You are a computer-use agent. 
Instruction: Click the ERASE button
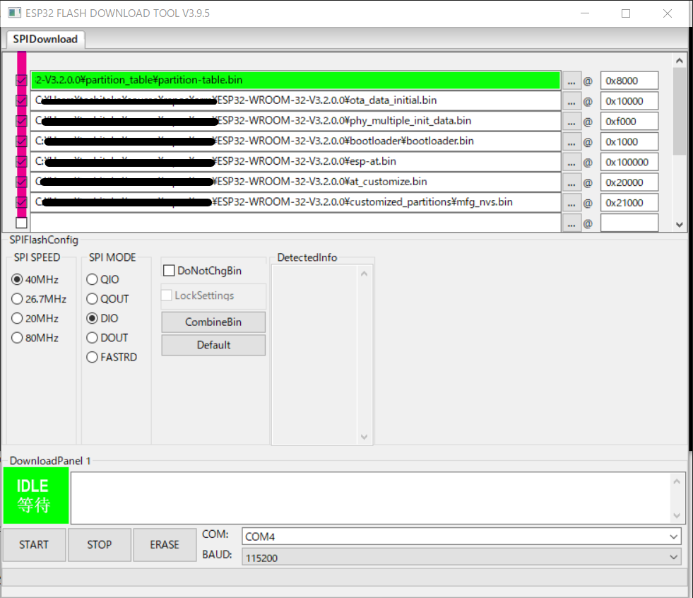tap(165, 545)
